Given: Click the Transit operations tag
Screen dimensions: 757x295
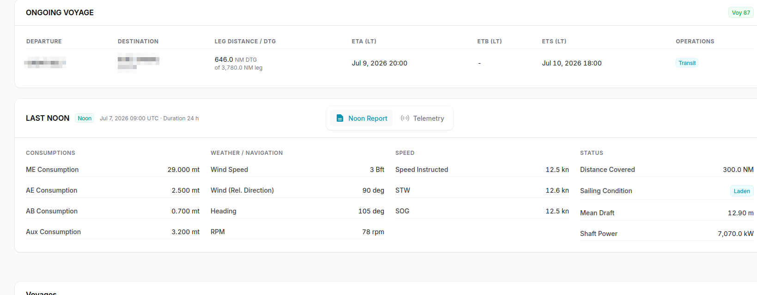Looking at the screenshot, I should pyautogui.click(x=687, y=63).
